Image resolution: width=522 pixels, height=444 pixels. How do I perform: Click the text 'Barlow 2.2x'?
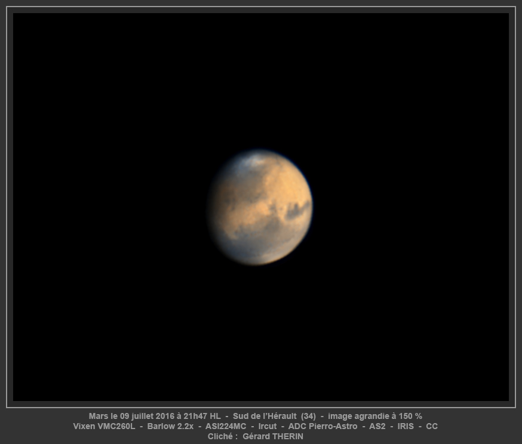point(170,426)
